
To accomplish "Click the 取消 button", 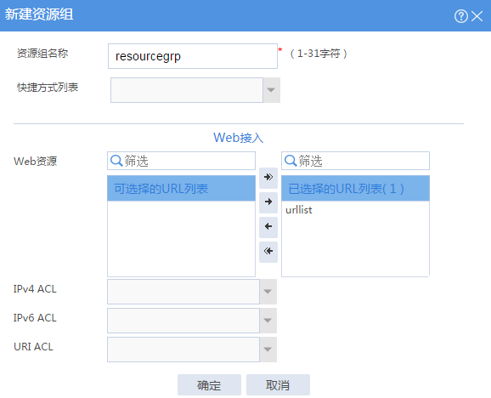I will tap(278, 384).
